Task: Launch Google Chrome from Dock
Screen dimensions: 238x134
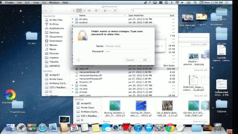Action: click(170, 127)
